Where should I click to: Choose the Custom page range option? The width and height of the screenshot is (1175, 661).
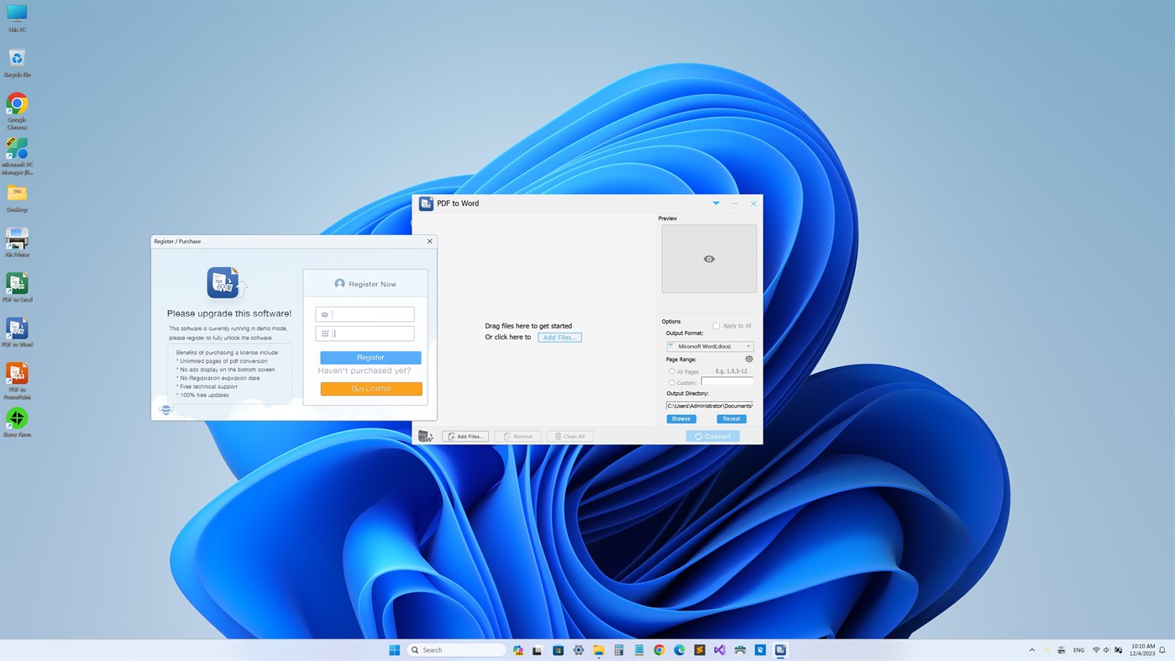[671, 382]
